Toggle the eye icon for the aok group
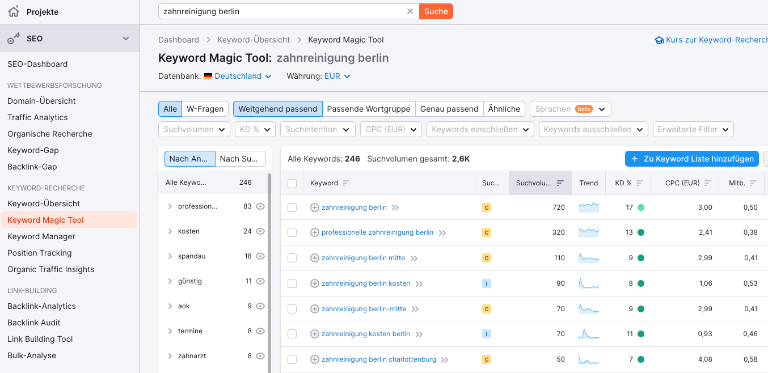The image size is (768, 373). point(260,306)
